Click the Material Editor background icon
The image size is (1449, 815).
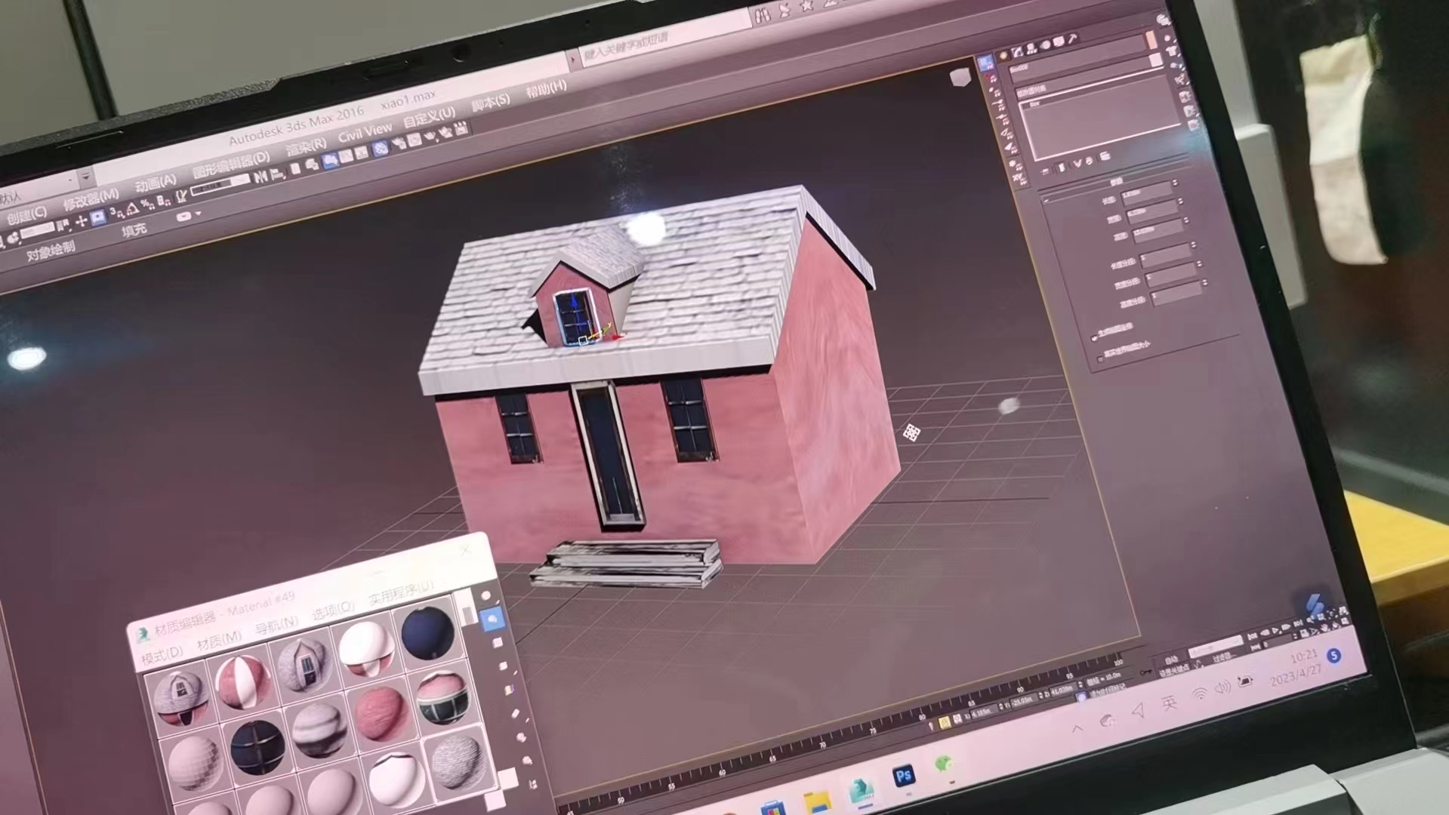pos(498,643)
